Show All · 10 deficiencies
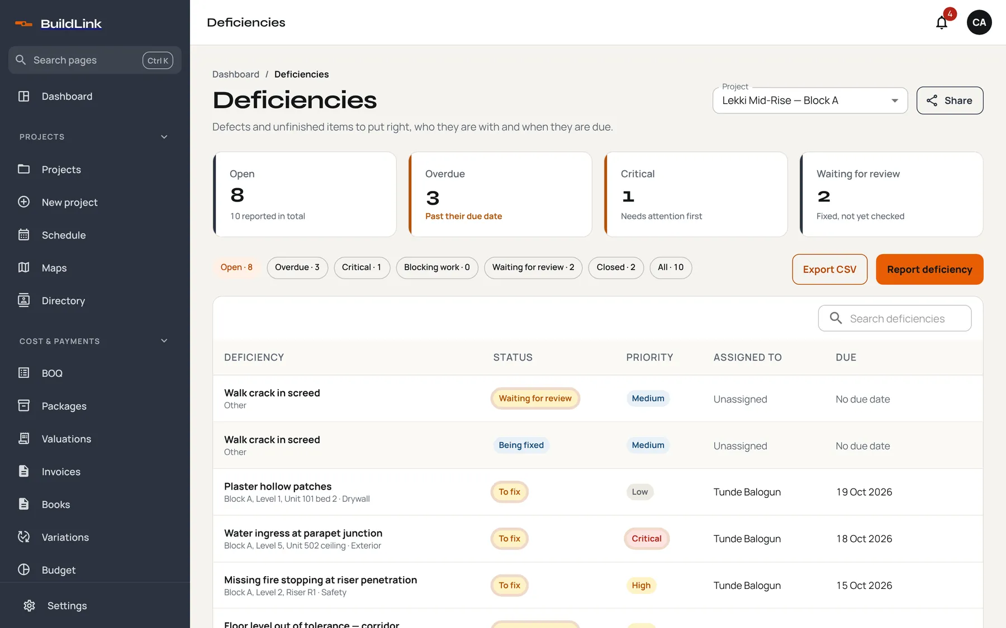Image resolution: width=1006 pixels, height=628 pixels. [671, 267]
